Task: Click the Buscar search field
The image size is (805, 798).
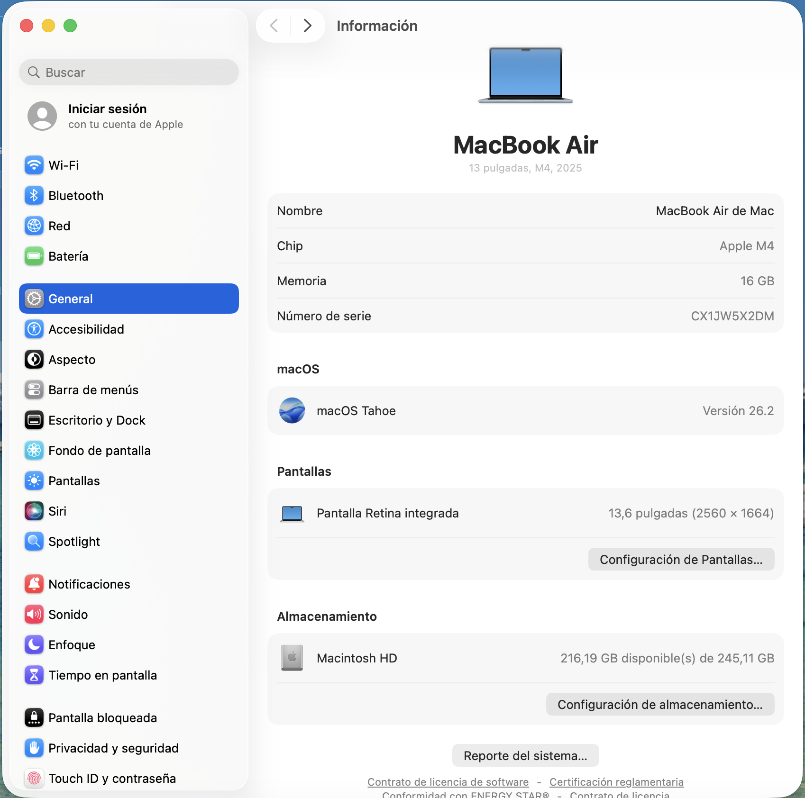Action: coord(129,73)
